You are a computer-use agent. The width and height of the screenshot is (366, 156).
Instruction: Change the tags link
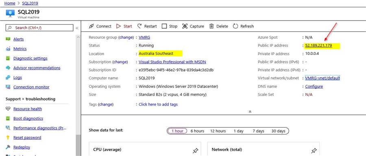tap(106, 104)
